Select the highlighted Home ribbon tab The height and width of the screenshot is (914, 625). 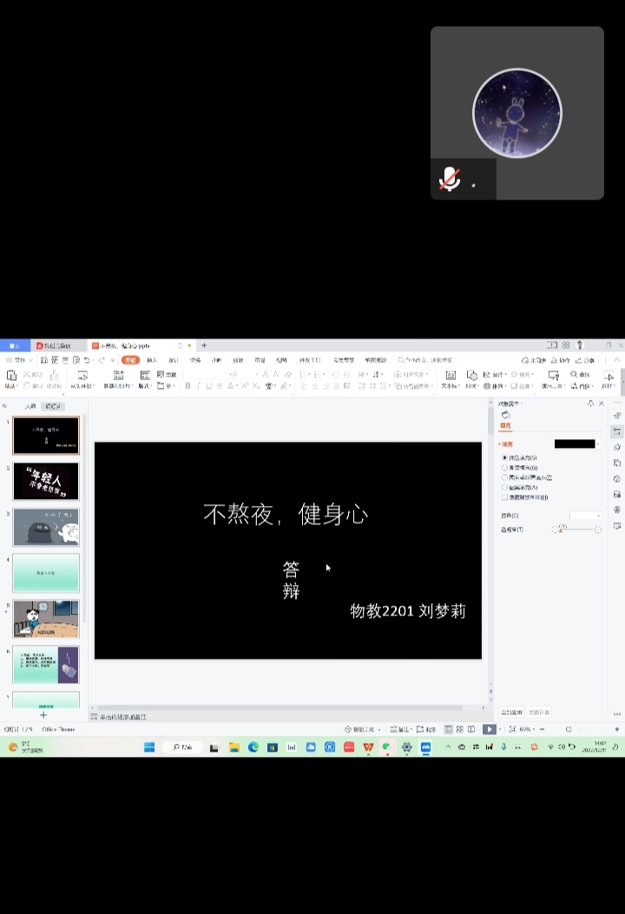pyautogui.click(x=130, y=359)
